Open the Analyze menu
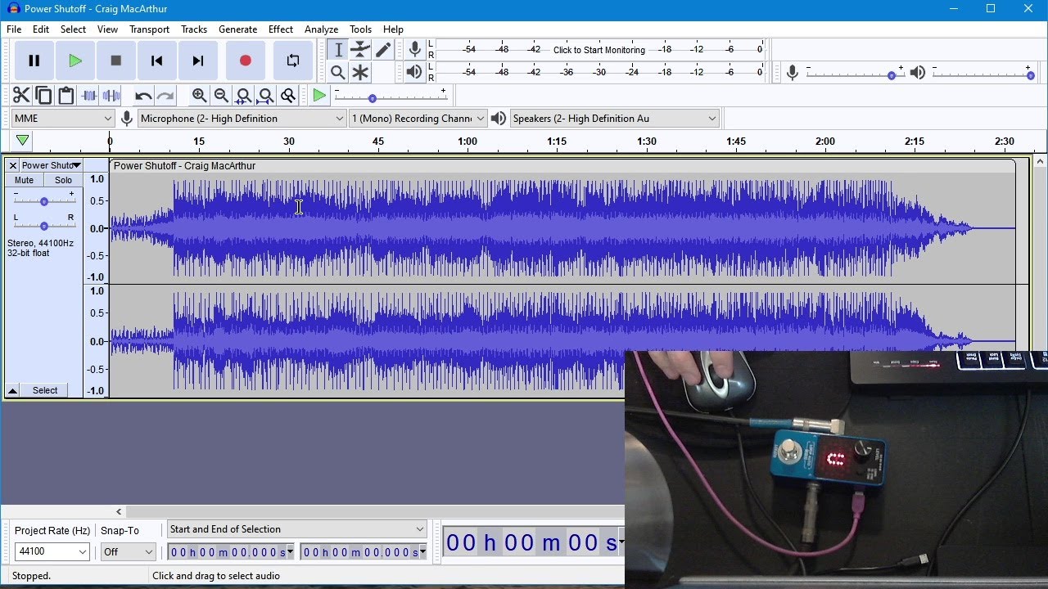 (321, 29)
